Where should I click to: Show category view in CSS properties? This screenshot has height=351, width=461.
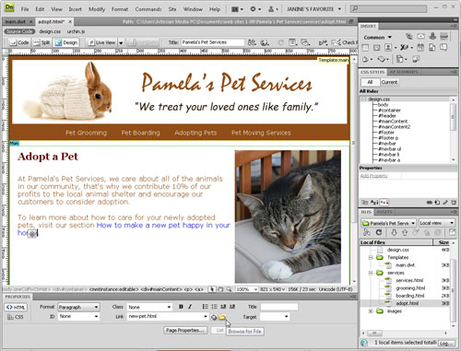(365, 203)
